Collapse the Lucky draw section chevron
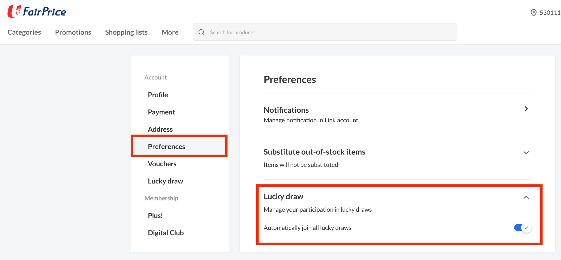561x260 pixels. click(x=526, y=197)
